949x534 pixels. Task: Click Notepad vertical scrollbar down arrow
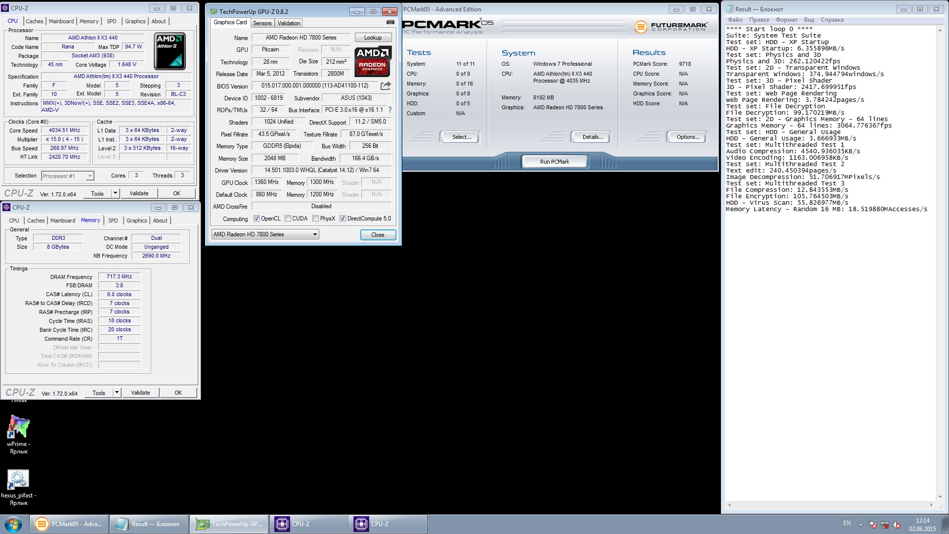pos(940,497)
